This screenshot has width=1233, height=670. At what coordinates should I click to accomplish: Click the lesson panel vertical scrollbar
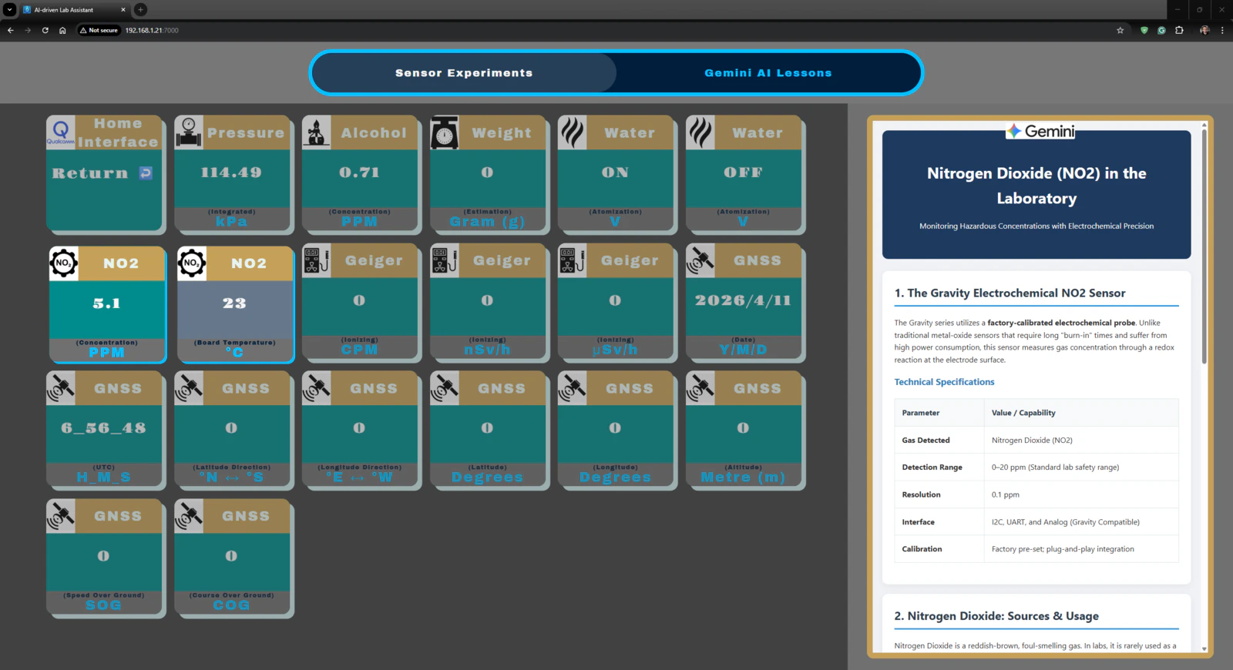(x=1204, y=246)
